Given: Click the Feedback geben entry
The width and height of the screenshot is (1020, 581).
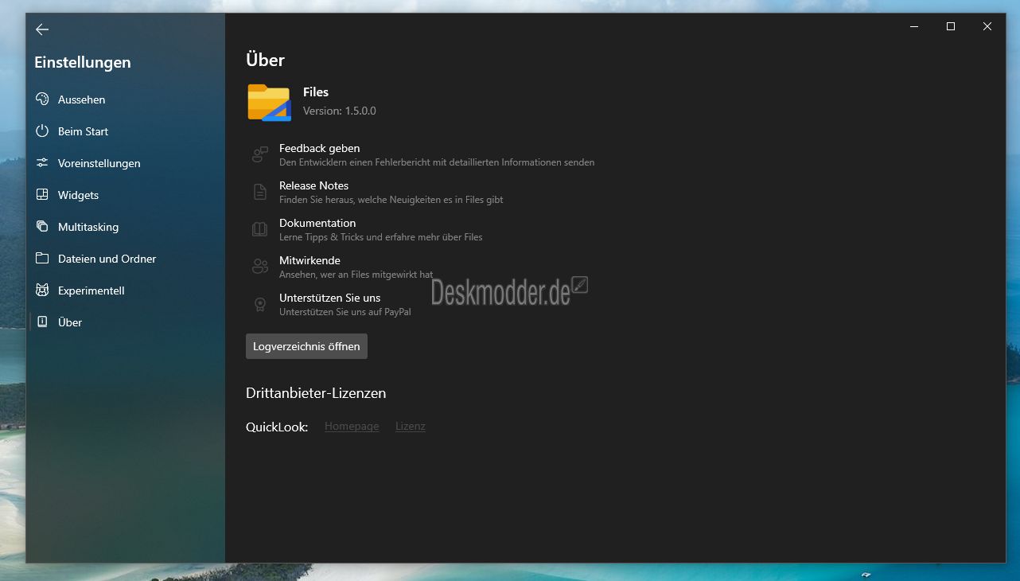Looking at the screenshot, I should pyautogui.click(x=422, y=154).
